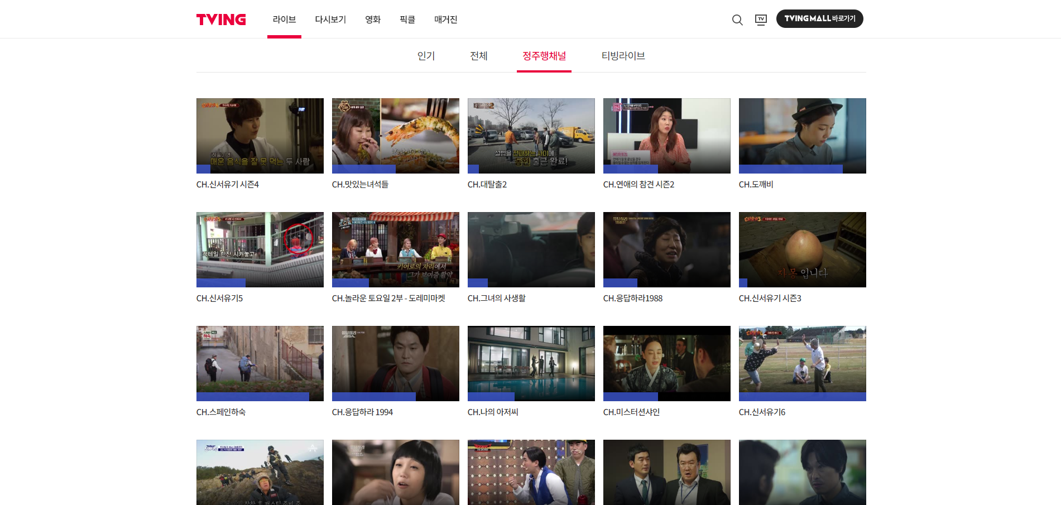
Task: Open the 픽클 menu item
Action: pos(407,20)
